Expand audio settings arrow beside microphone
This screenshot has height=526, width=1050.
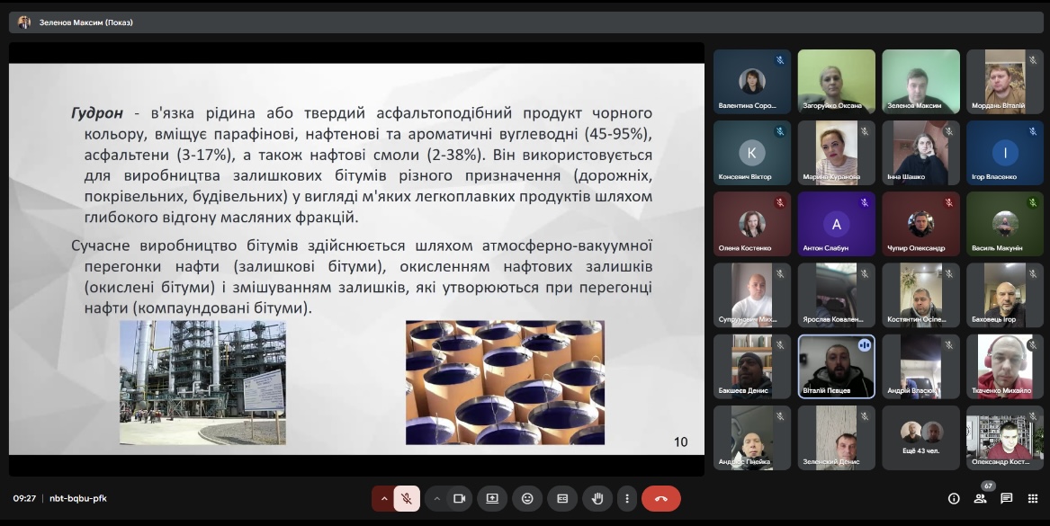point(384,498)
